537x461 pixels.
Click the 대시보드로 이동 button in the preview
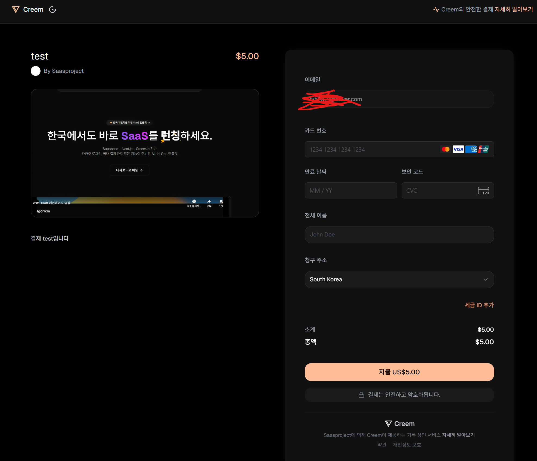pyautogui.click(x=129, y=170)
